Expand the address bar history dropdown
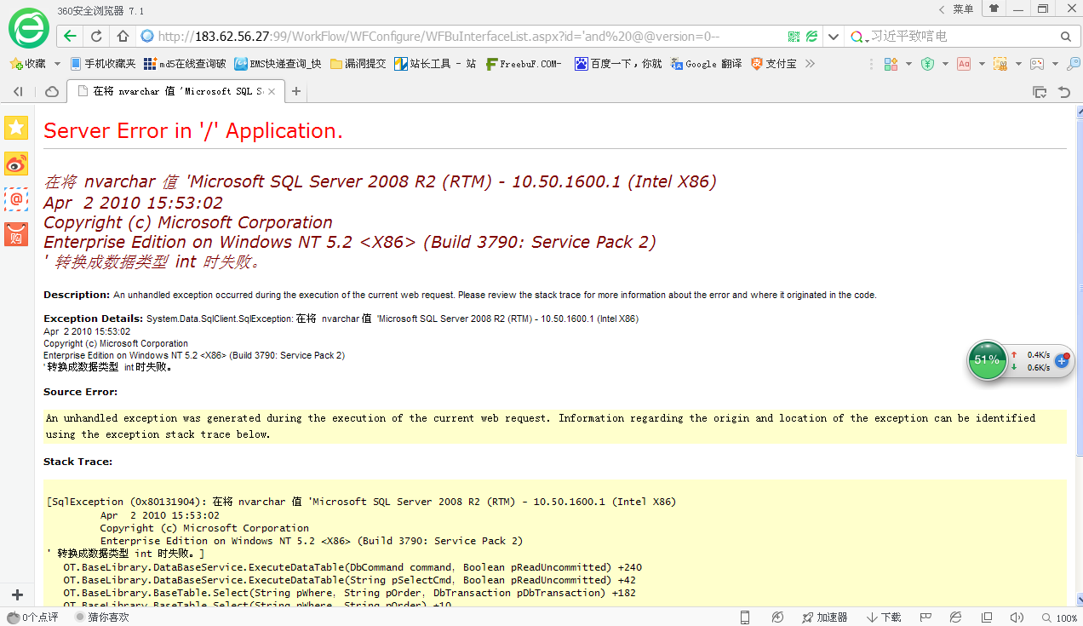Viewport: 1083px width, 626px height. point(833,37)
